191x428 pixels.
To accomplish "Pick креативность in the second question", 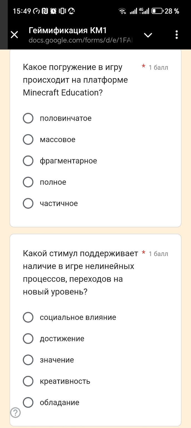I will [x=28, y=381].
